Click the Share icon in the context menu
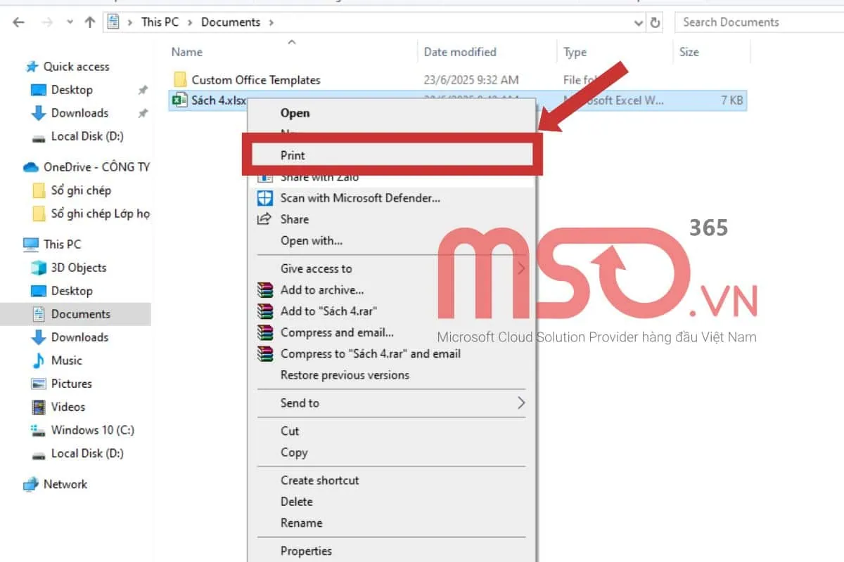 point(264,219)
